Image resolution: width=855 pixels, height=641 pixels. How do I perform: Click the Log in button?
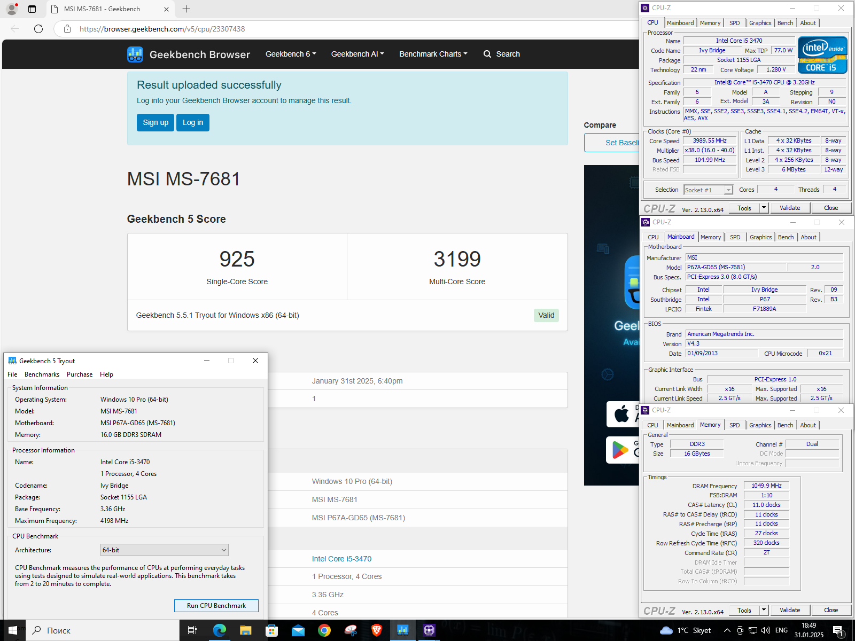(193, 122)
